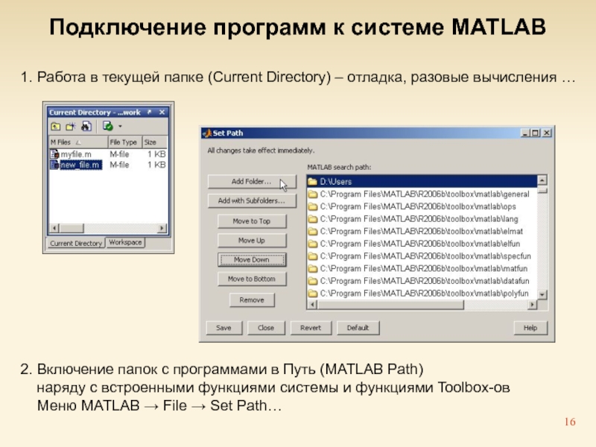Select the toolbox\matlab\general path entry

pos(422,194)
